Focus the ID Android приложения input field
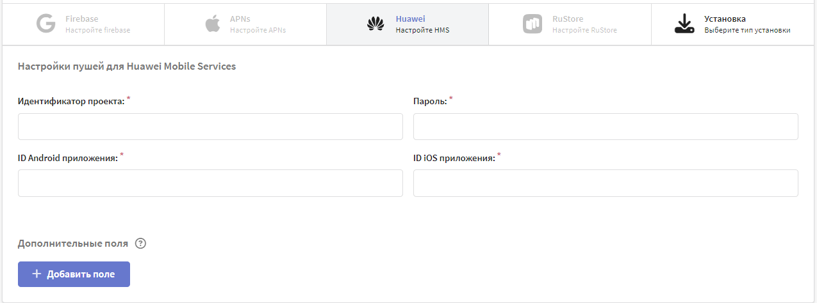 (x=210, y=183)
